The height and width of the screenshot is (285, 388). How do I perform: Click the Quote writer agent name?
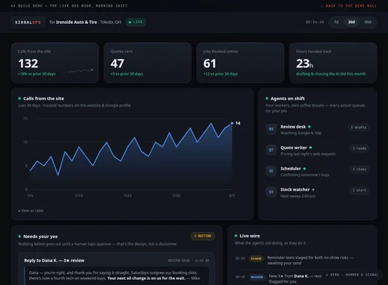click(294, 148)
